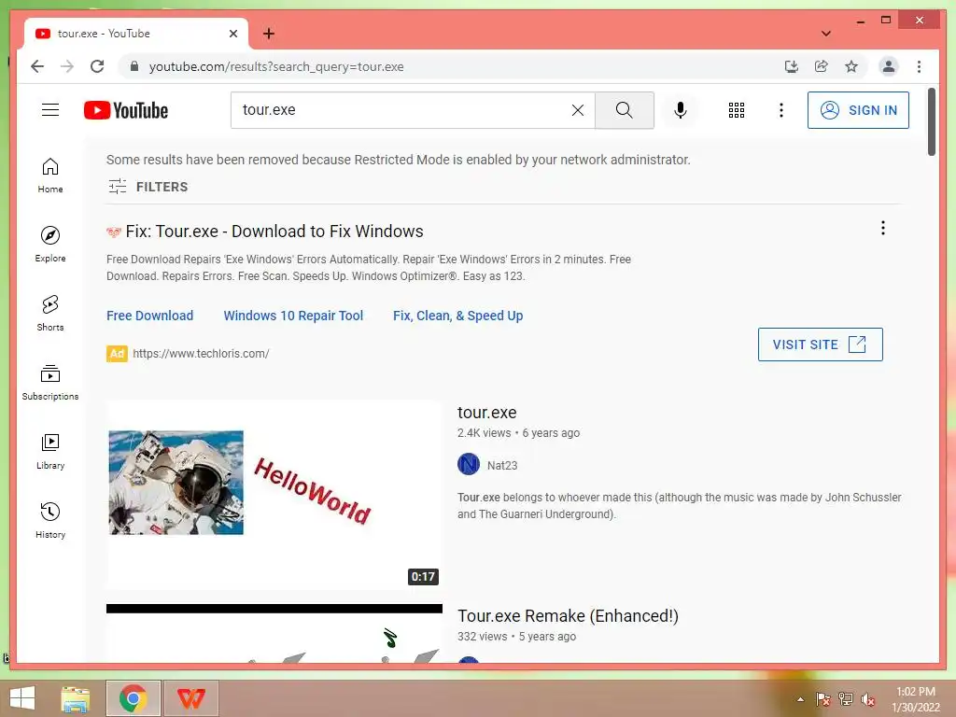
Task: Click the Action Center flag tray icon
Action: (x=822, y=699)
